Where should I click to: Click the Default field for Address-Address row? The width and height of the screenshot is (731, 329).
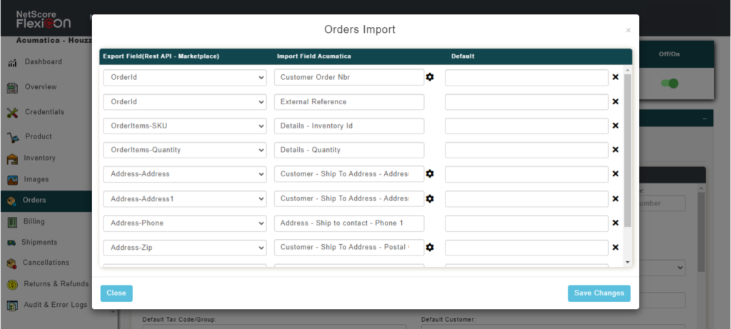click(x=526, y=174)
